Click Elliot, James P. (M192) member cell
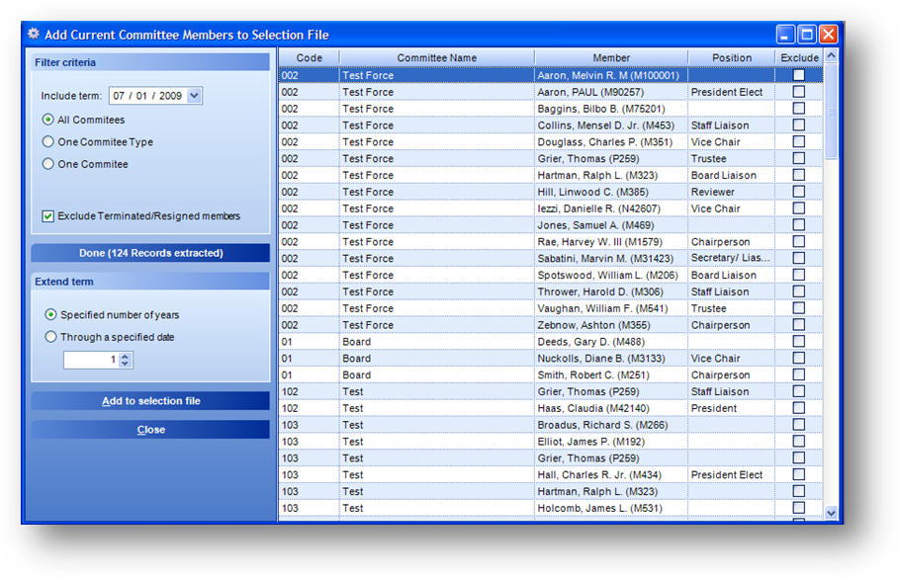Image resolution: width=900 pixels, height=579 pixels. [611, 442]
